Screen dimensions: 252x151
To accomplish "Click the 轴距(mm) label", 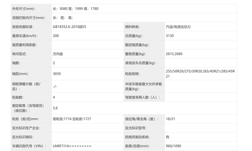I will pyautogui.click(x=21, y=74).
